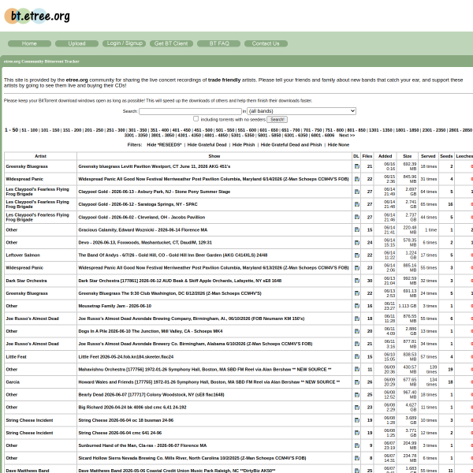Click the Seeds column header
The width and height of the screenshot is (473, 473).
click(x=446, y=156)
